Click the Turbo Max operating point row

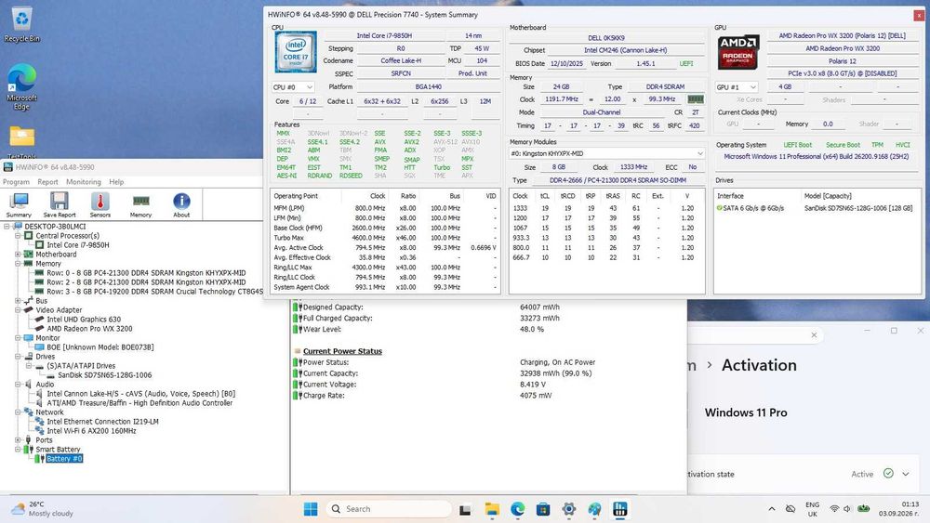tap(385, 238)
